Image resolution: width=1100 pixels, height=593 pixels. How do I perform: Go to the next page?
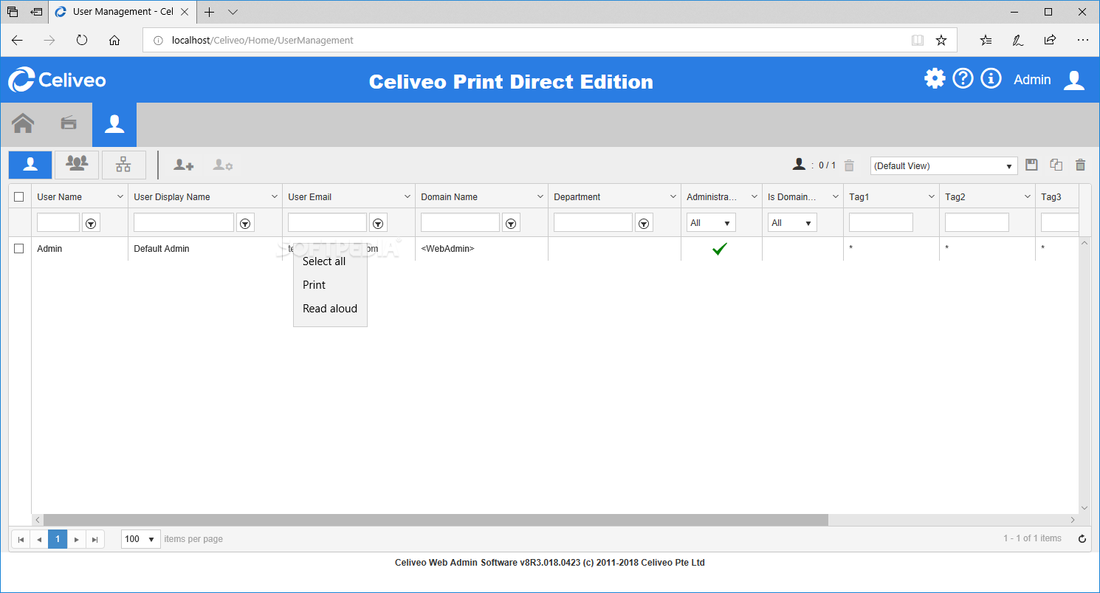pyautogui.click(x=77, y=539)
